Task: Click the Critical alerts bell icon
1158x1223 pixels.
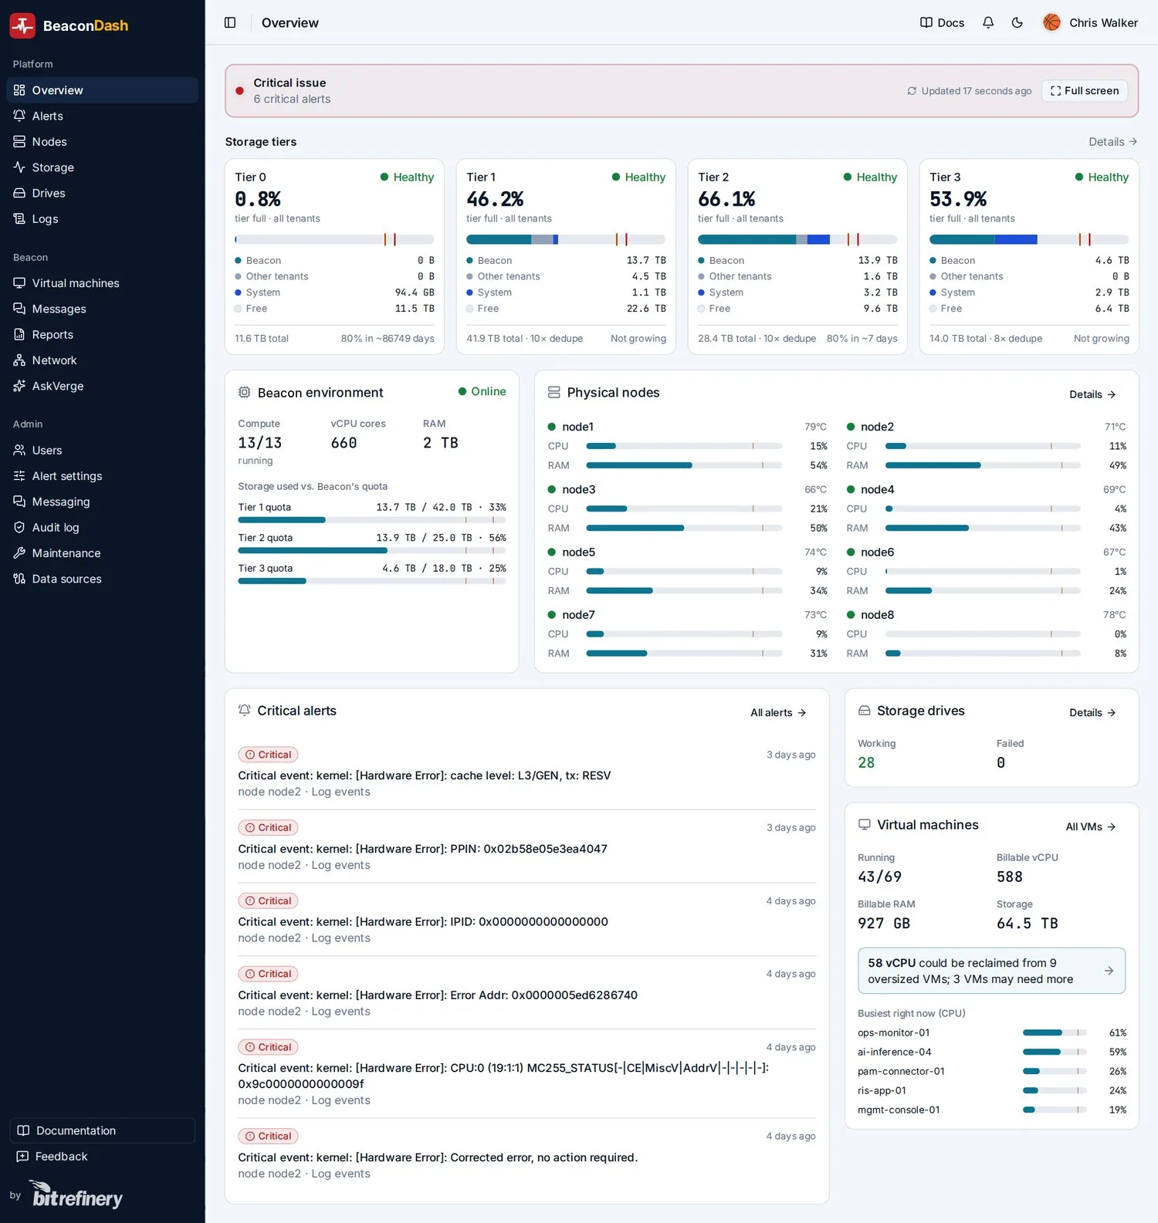Action: pyautogui.click(x=244, y=710)
